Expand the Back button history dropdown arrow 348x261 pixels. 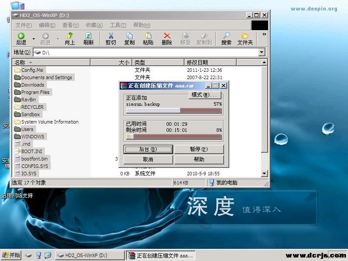point(33,39)
